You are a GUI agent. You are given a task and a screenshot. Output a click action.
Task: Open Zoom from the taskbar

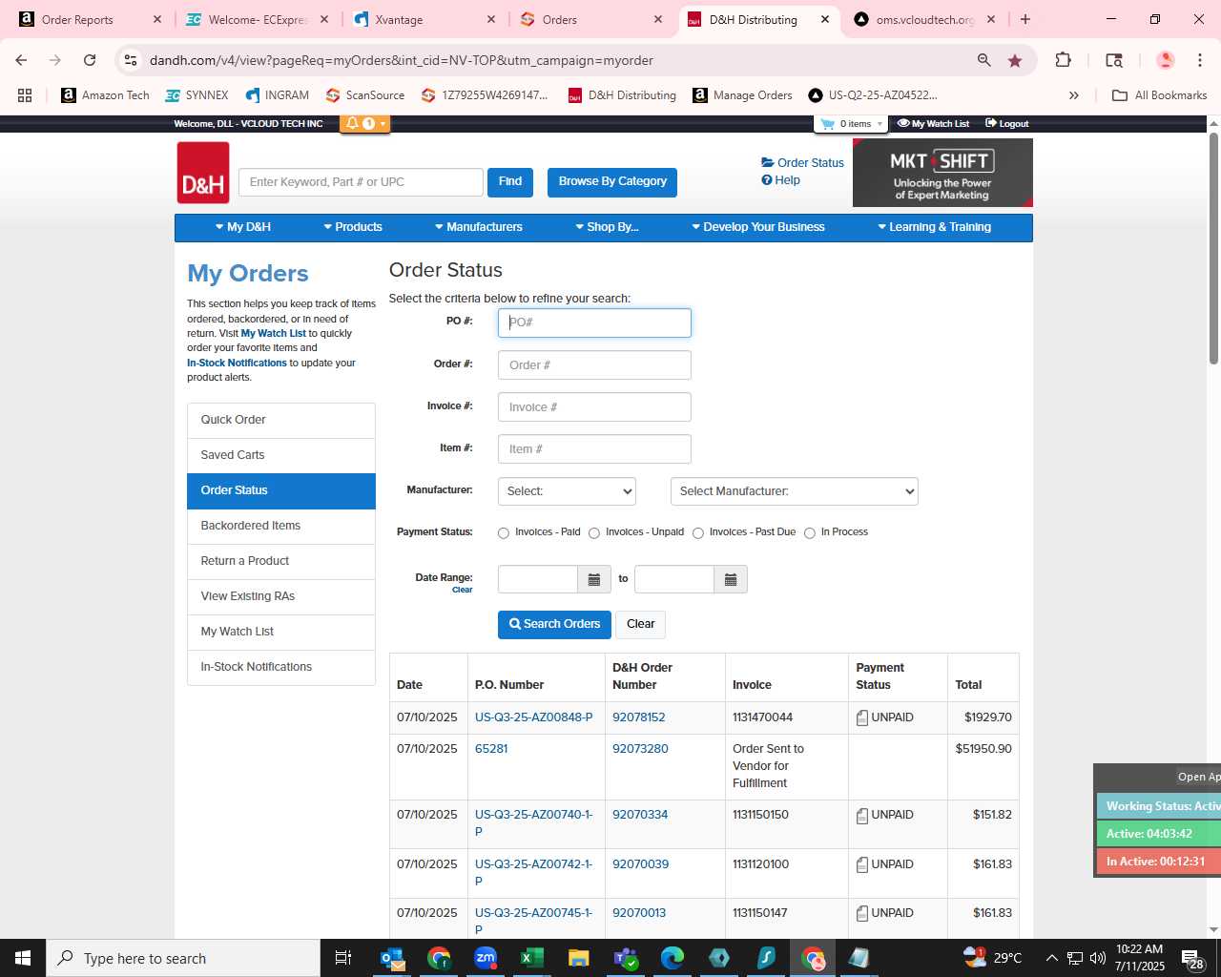coord(486,958)
